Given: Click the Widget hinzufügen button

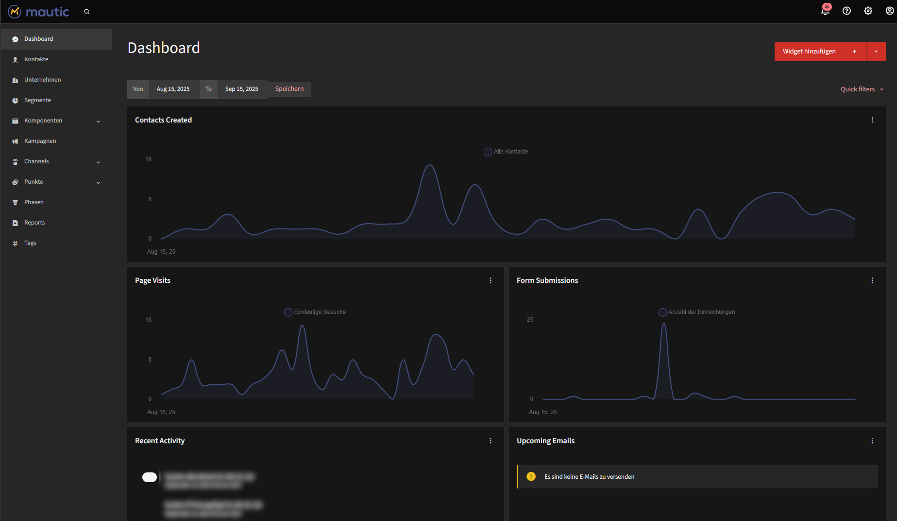Looking at the screenshot, I should [819, 52].
